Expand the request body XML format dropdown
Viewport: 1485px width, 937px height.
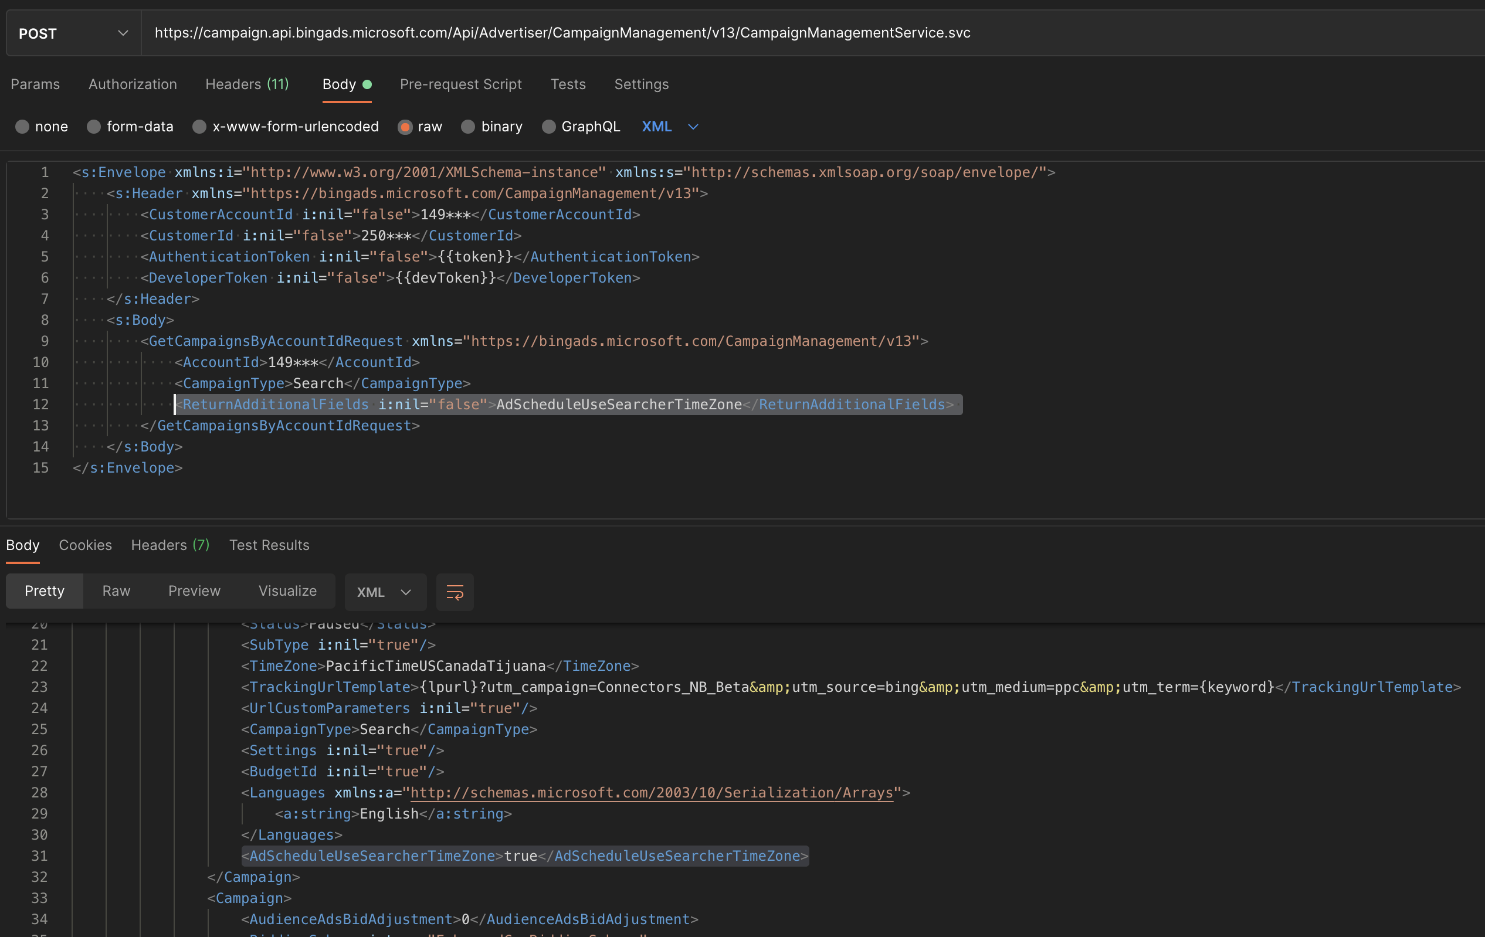pyautogui.click(x=670, y=127)
